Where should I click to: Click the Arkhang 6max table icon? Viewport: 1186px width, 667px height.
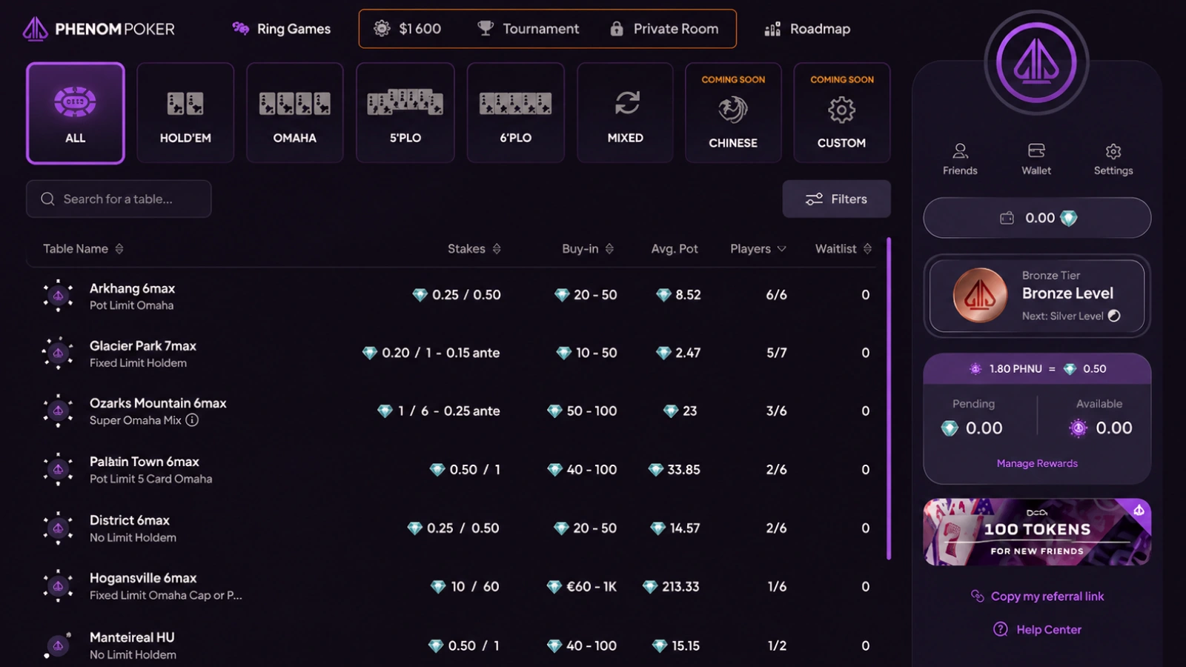click(58, 296)
